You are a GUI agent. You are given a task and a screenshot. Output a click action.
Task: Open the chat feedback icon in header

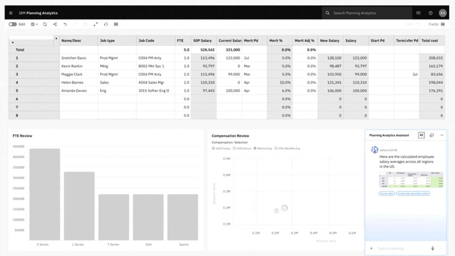(419, 13)
